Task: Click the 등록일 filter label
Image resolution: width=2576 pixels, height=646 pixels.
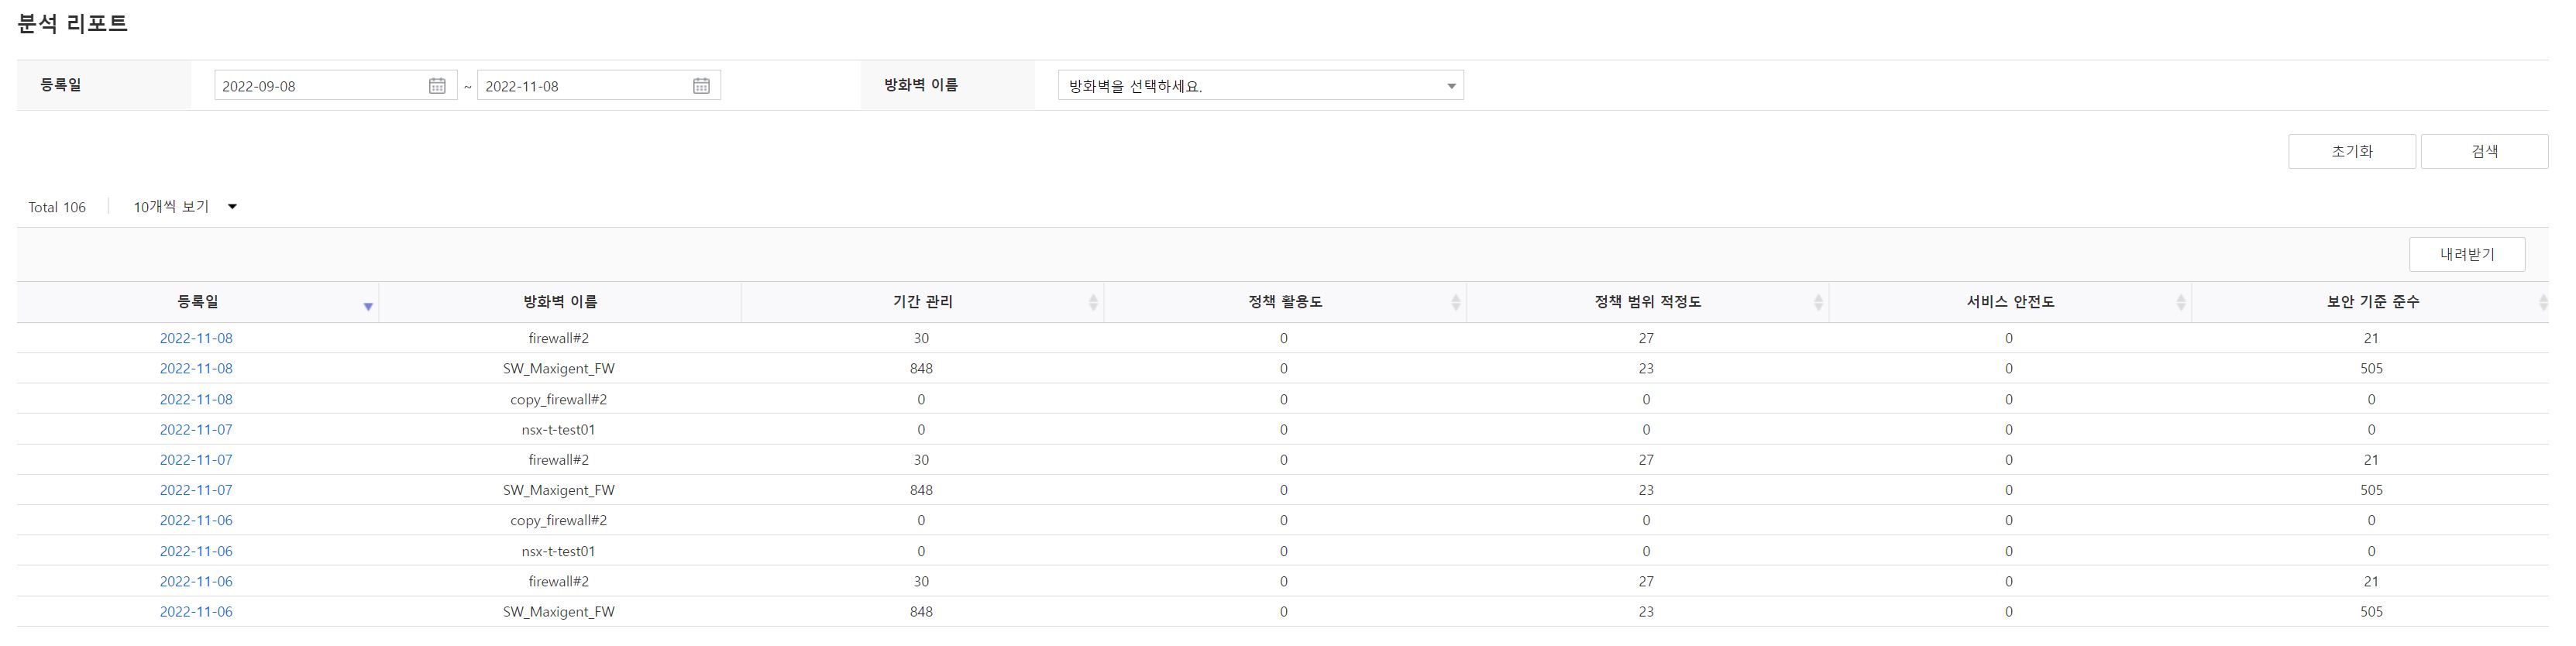Action: [x=61, y=85]
